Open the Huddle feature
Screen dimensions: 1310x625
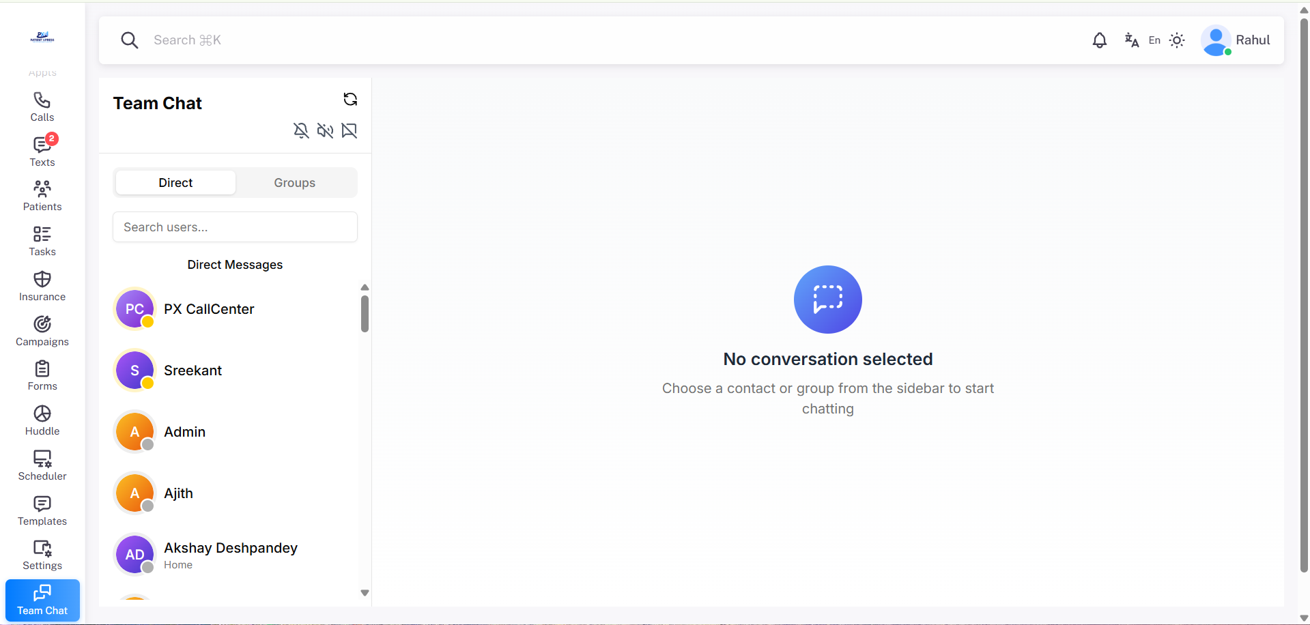tap(42, 420)
